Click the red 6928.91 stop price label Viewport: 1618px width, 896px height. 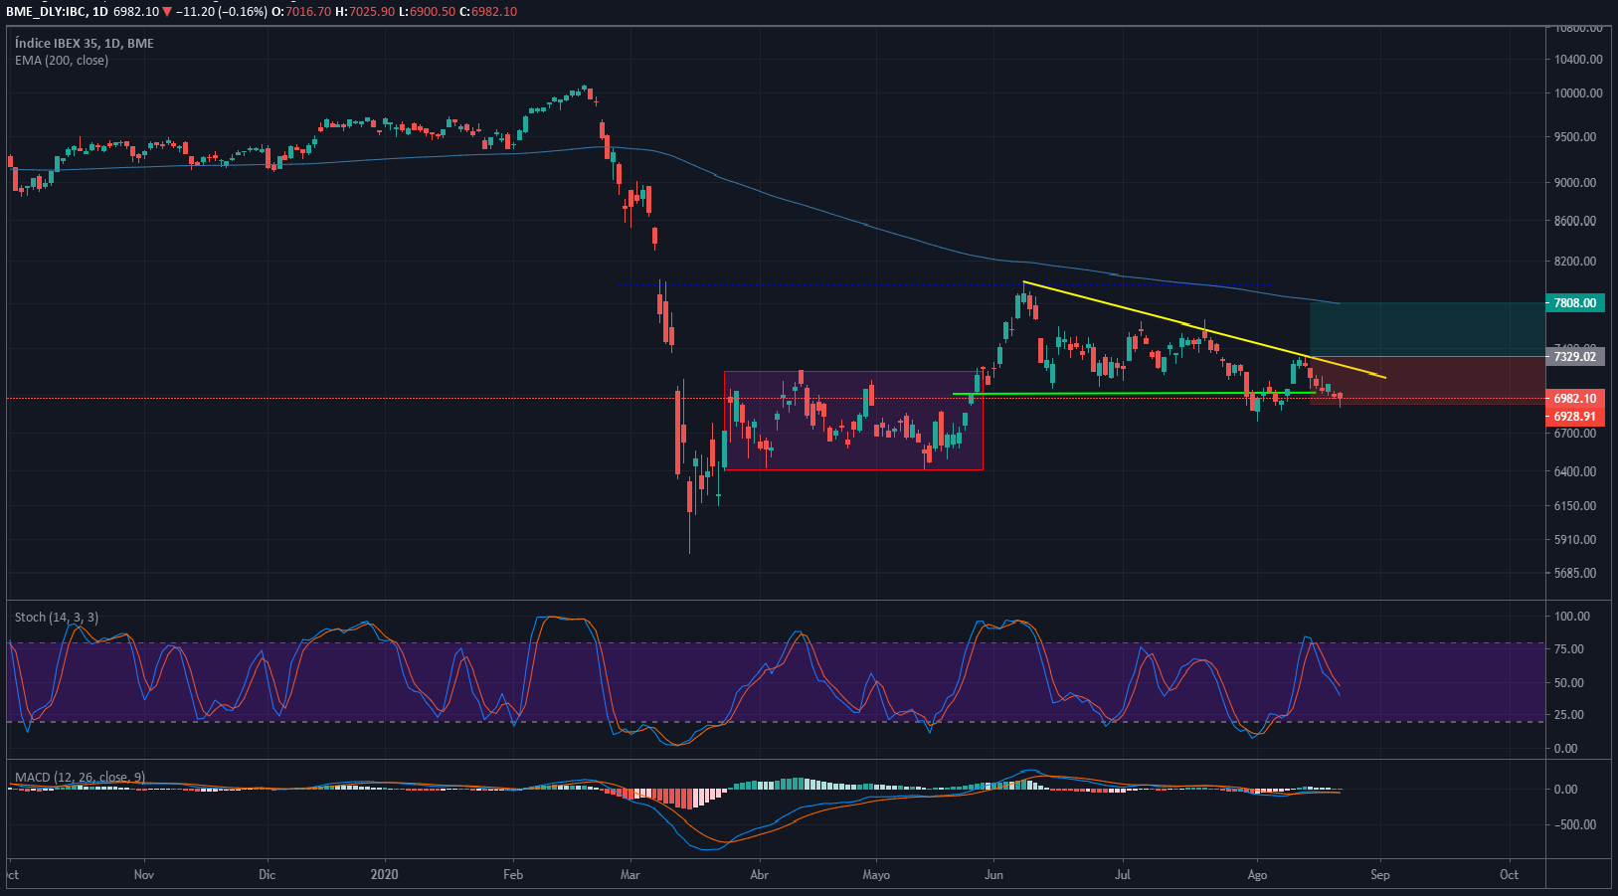[x=1575, y=417]
